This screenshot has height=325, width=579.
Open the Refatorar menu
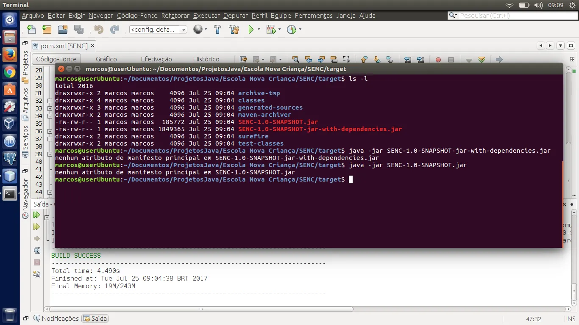[175, 16]
